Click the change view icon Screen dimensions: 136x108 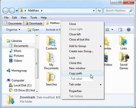[x=107, y=30]
